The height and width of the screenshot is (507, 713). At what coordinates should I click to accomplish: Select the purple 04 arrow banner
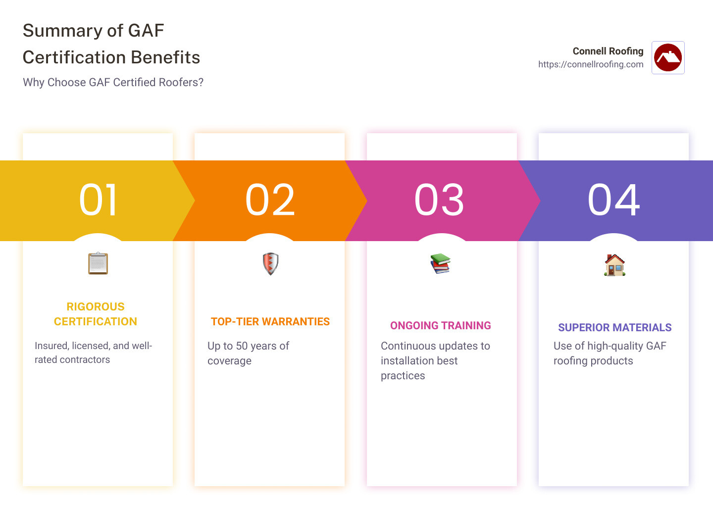(x=615, y=201)
